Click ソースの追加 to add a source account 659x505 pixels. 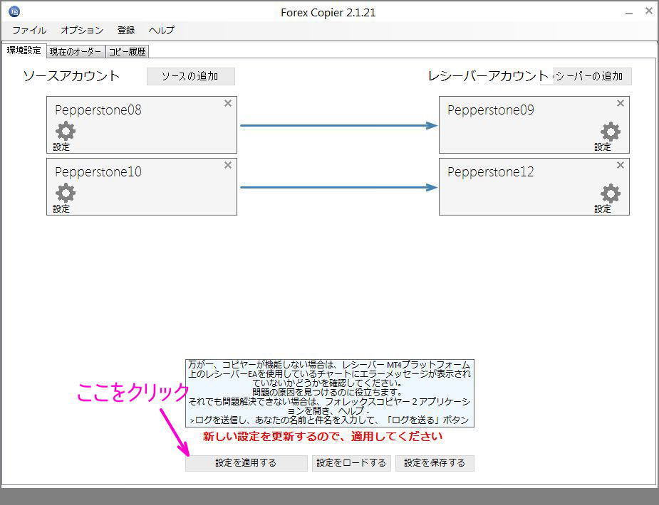click(190, 76)
